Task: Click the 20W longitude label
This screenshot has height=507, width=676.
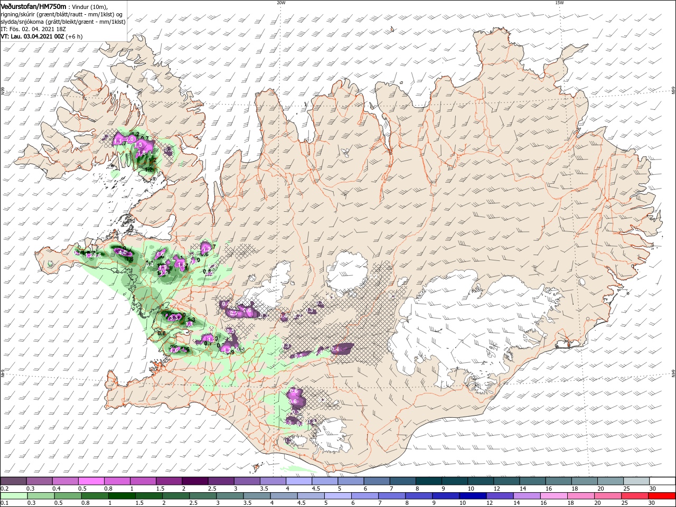Action: [x=281, y=3]
